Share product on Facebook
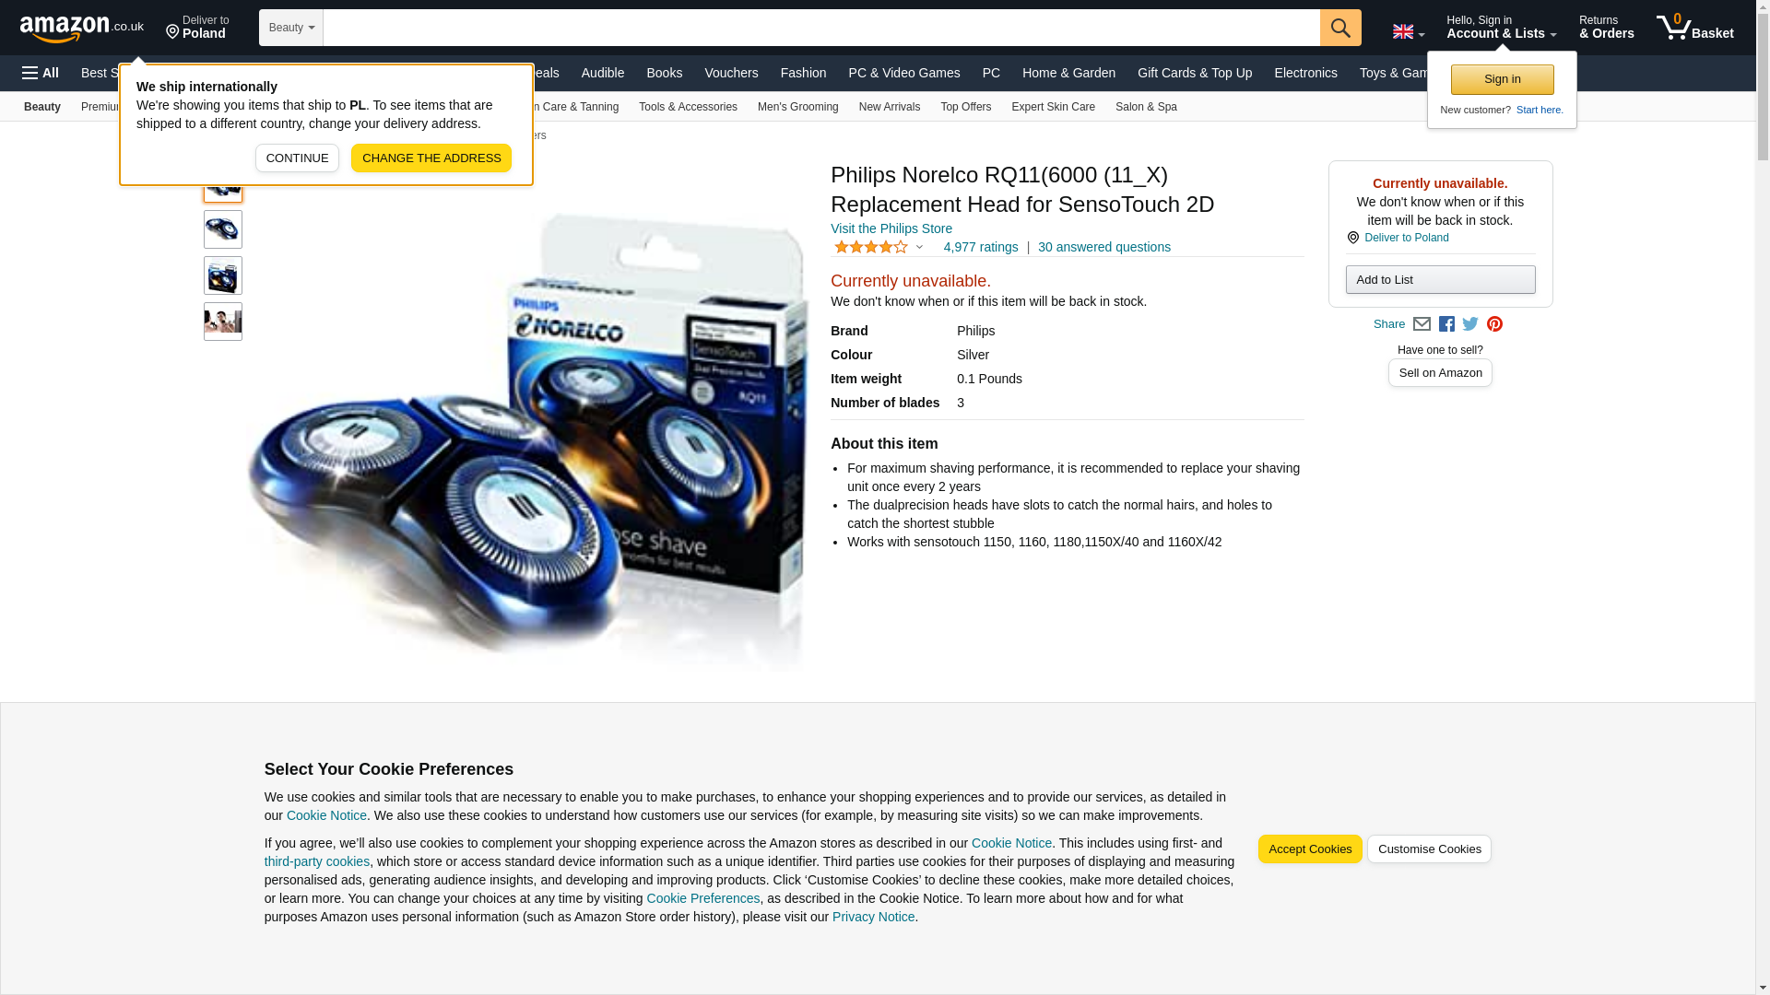Screen dimensions: 1770x995 pos(1446,324)
